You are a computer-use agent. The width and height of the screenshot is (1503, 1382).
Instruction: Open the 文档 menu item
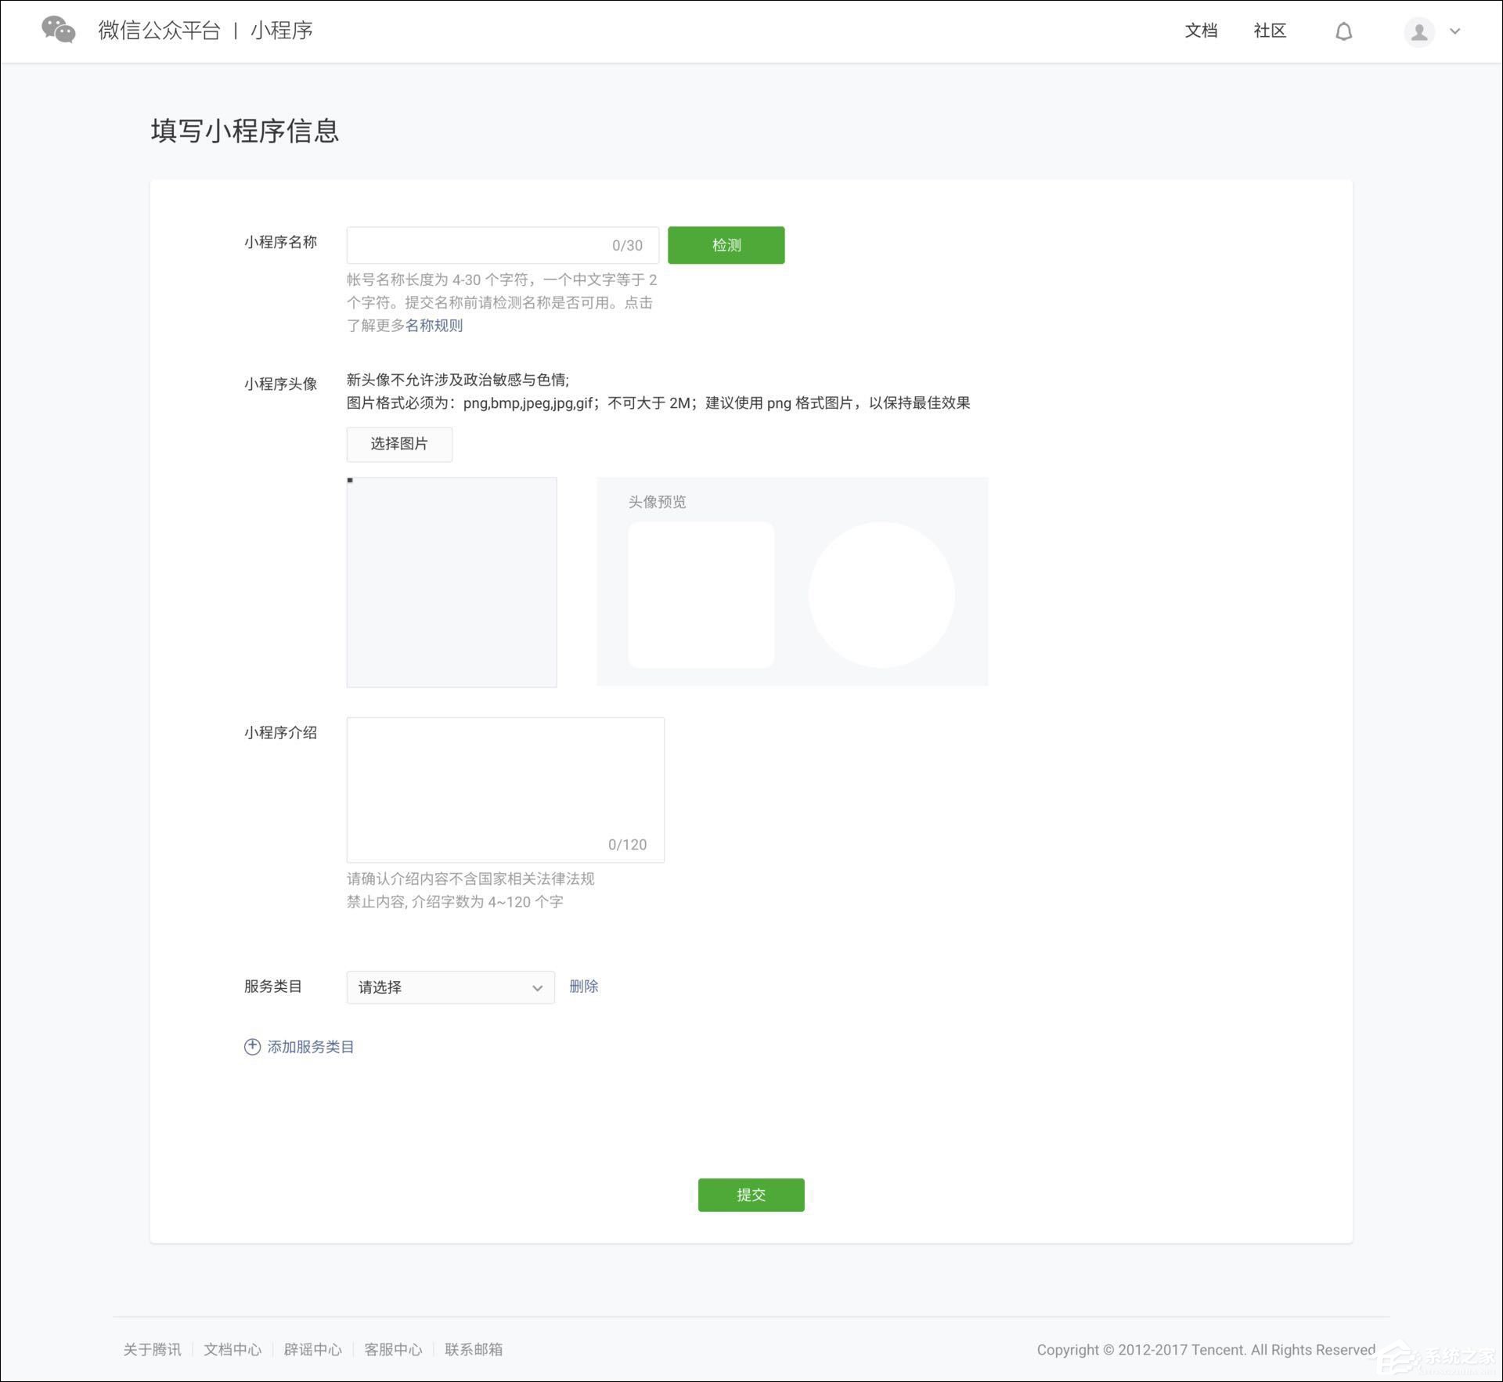coord(1202,31)
